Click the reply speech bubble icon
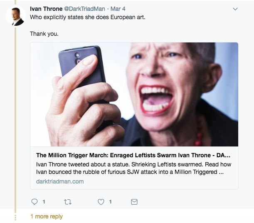This screenshot has height=223, width=254. [35, 202]
